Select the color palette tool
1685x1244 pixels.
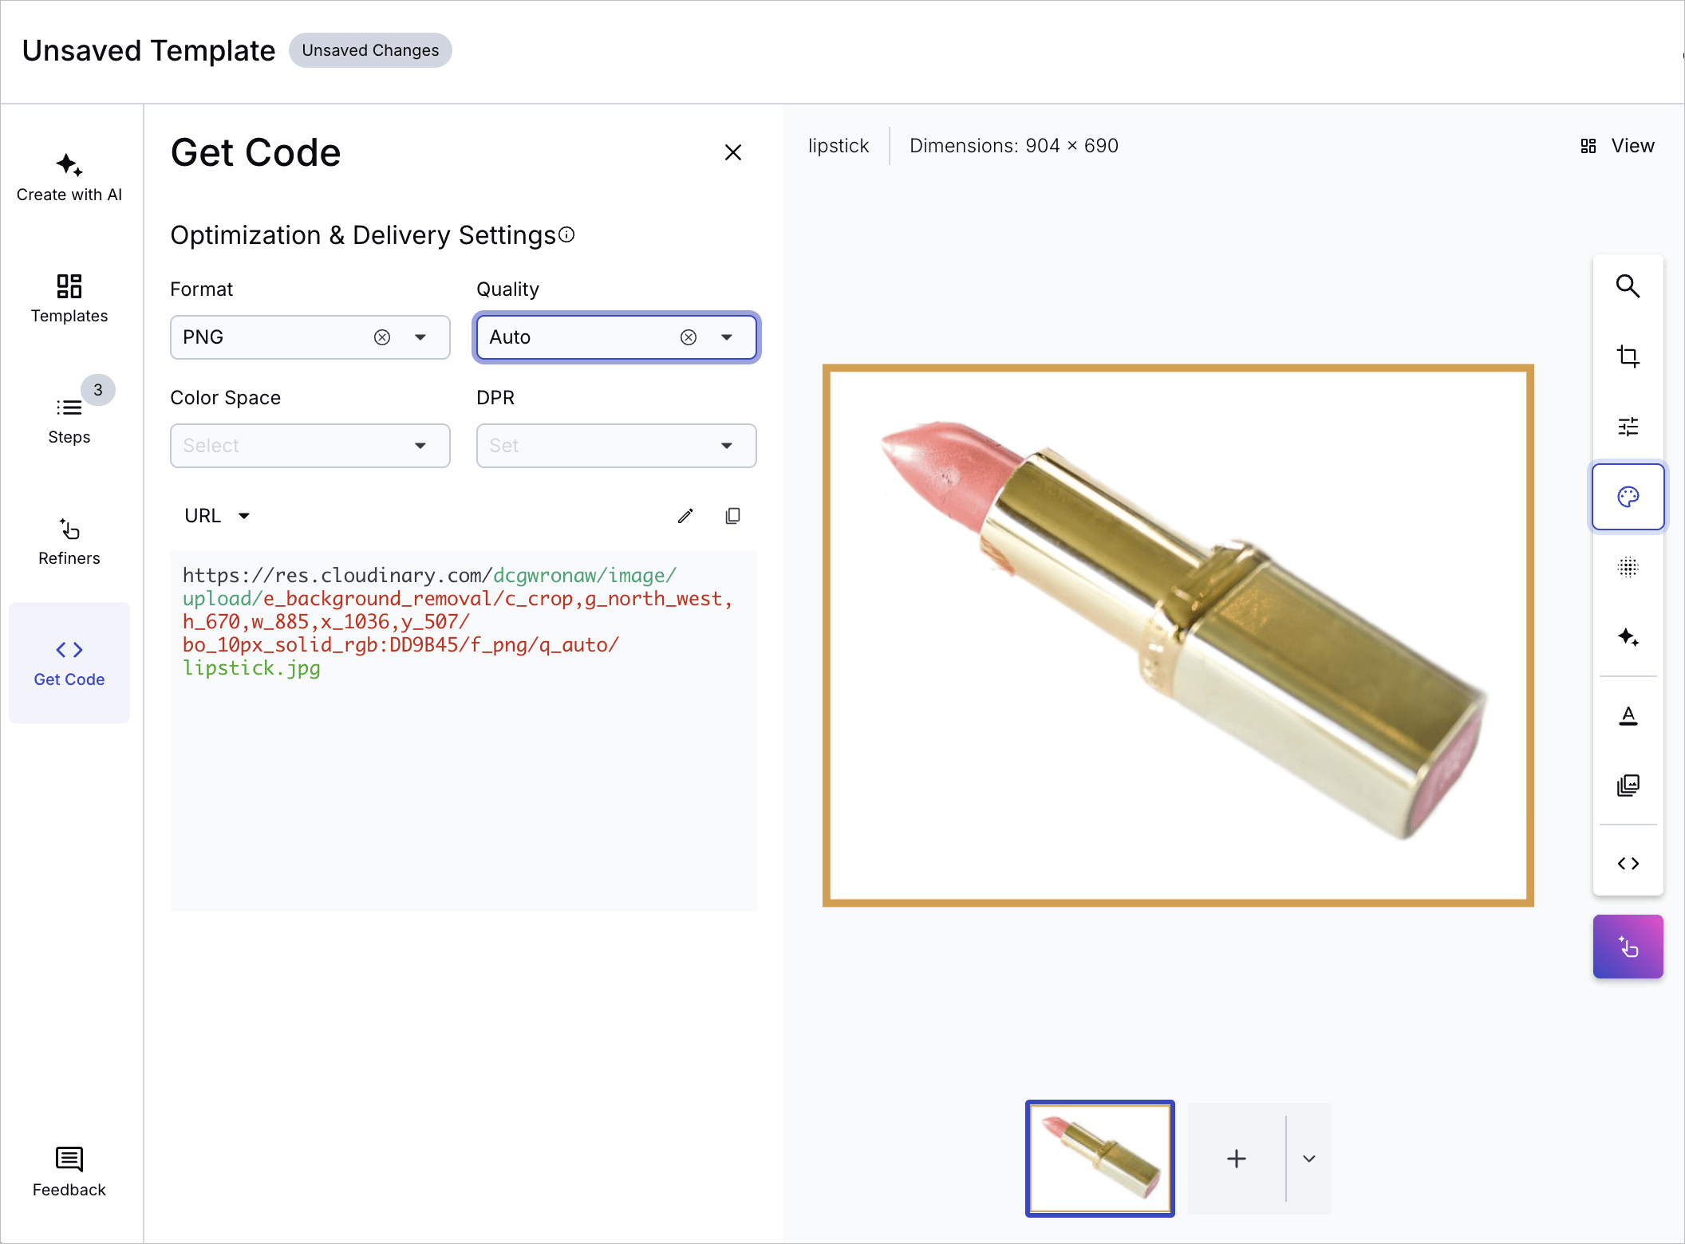[x=1628, y=497]
